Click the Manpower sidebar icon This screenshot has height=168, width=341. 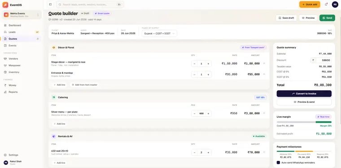[x=5, y=65]
